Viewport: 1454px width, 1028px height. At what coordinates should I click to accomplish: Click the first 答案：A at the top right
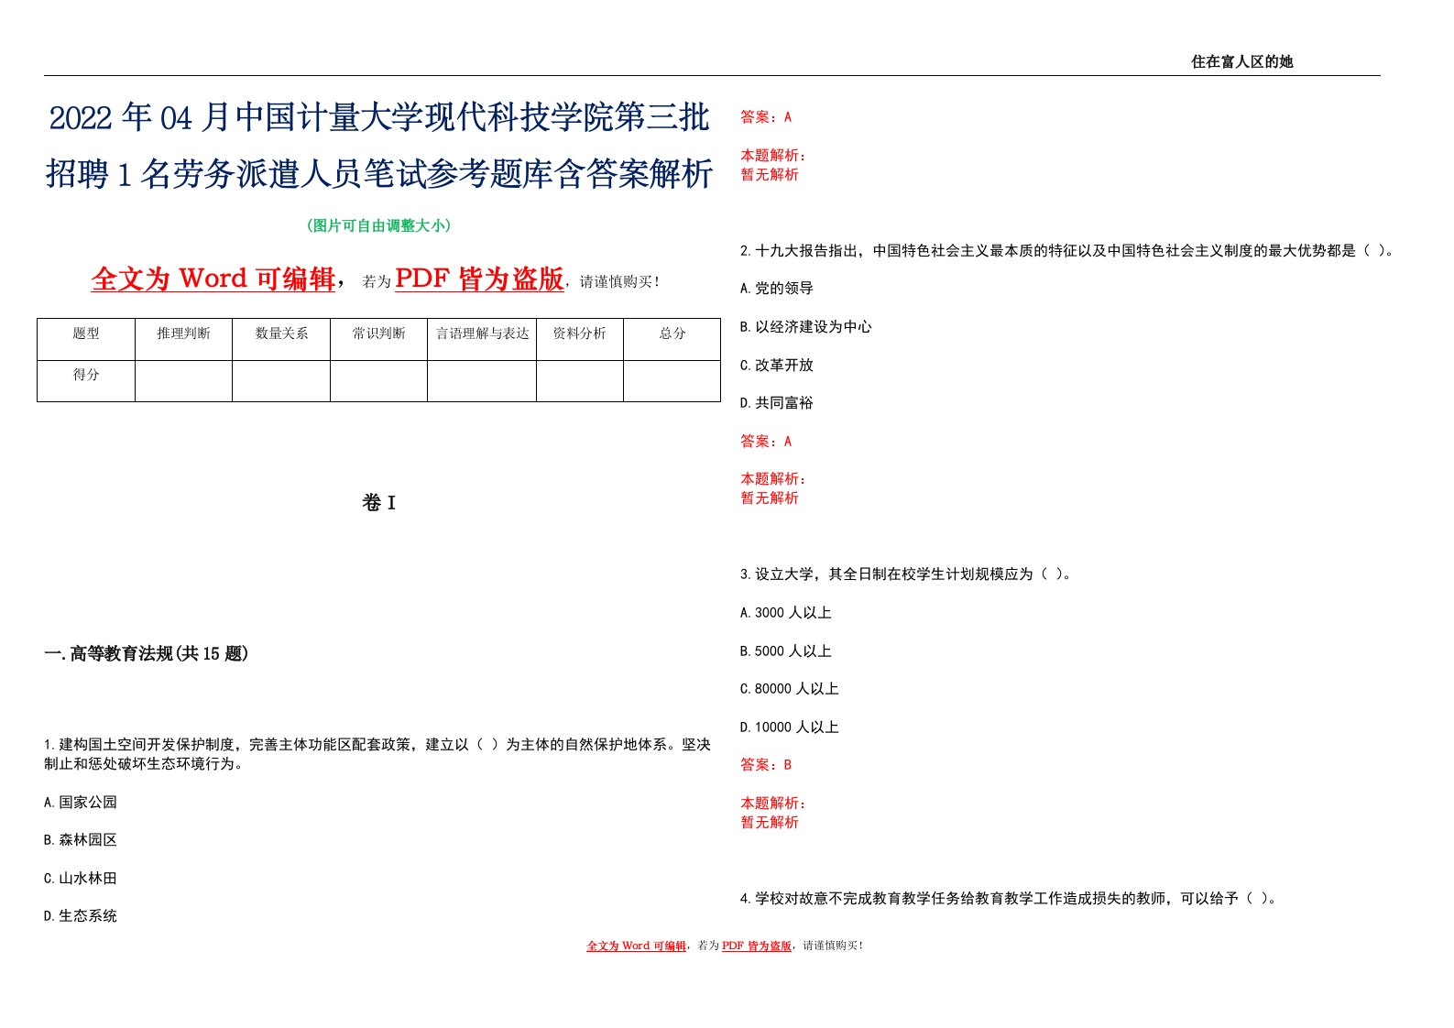point(766,116)
